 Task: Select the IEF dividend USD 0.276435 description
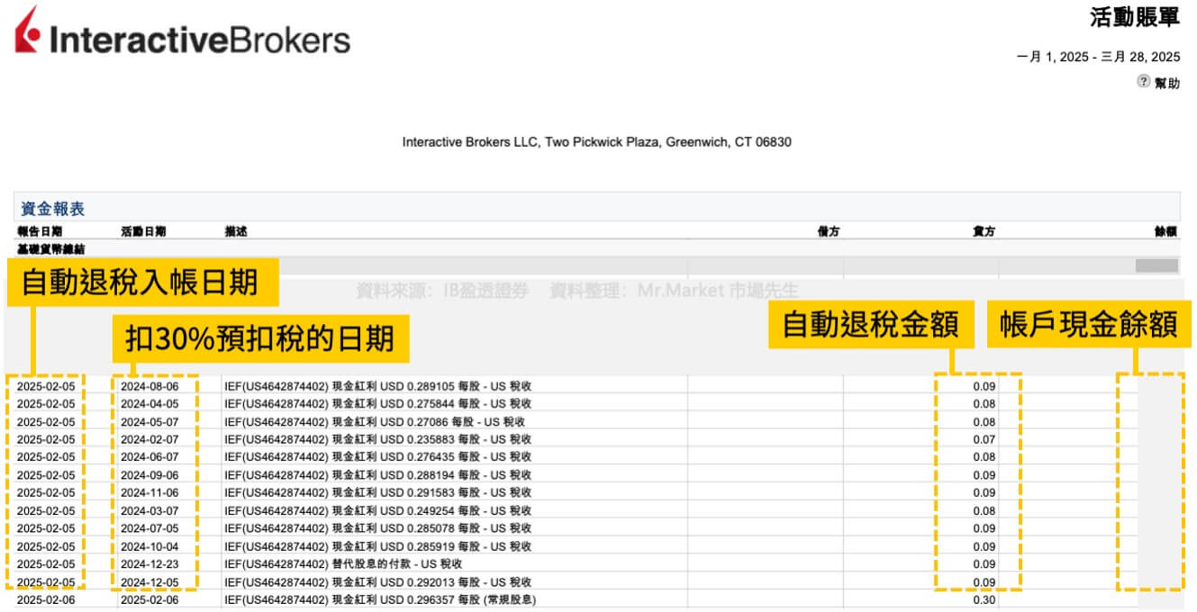coord(378,457)
